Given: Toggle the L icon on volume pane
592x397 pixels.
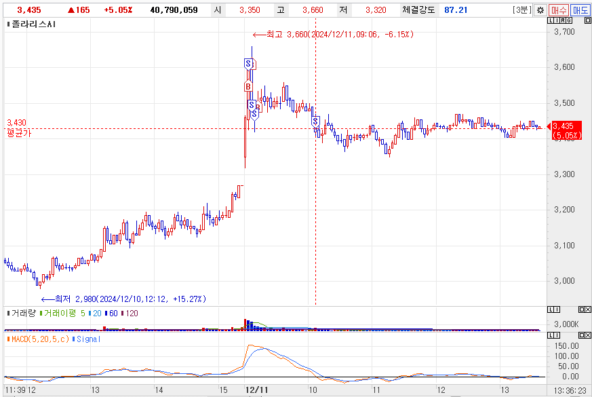Looking at the screenshot, I should click(x=551, y=309).
